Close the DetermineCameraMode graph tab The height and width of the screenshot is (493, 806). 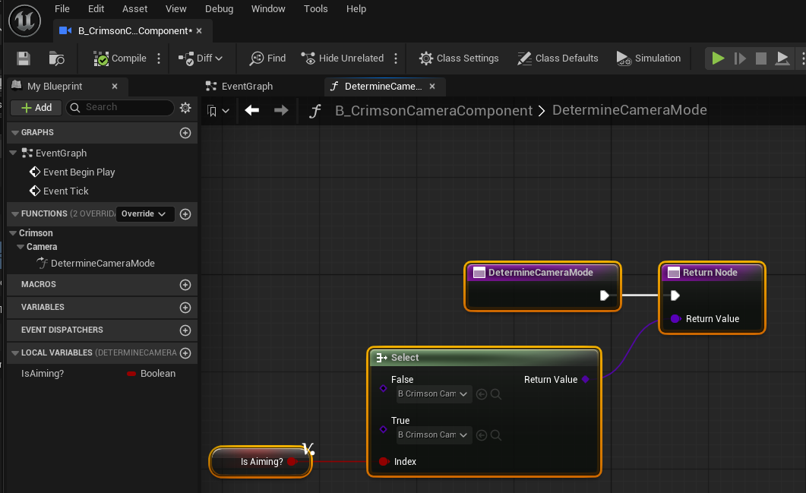click(432, 87)
